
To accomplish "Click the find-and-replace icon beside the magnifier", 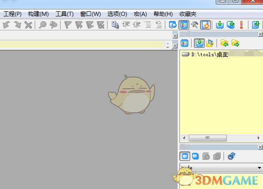I will click(x=54, y=25).
